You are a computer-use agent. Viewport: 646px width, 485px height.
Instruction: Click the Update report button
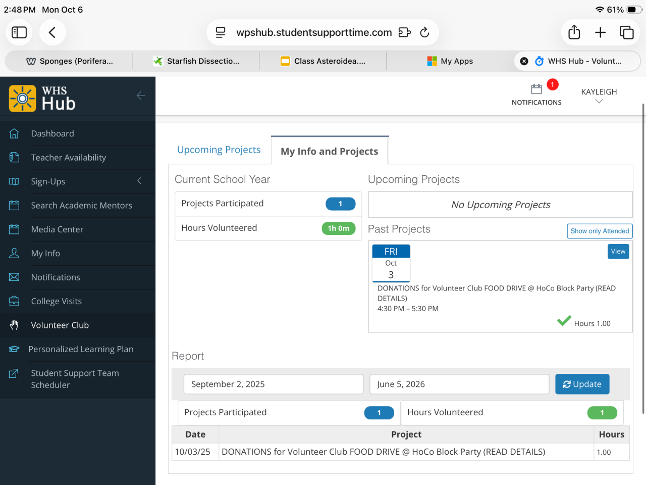(582, 384)
